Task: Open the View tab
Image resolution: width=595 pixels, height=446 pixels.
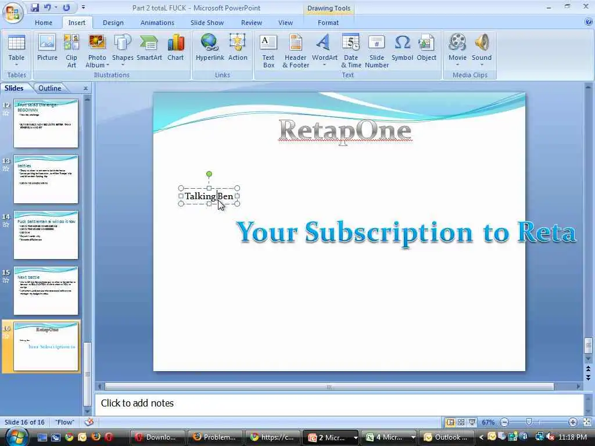Action: (x=285, y=23)
